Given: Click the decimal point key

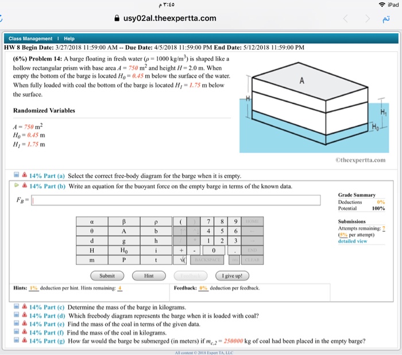Looking at the screenshot, I should tap(235, 250).
